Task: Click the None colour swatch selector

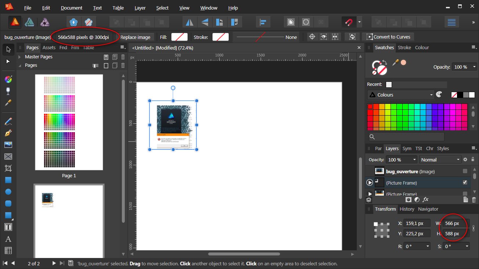Action: click(454, 95)
